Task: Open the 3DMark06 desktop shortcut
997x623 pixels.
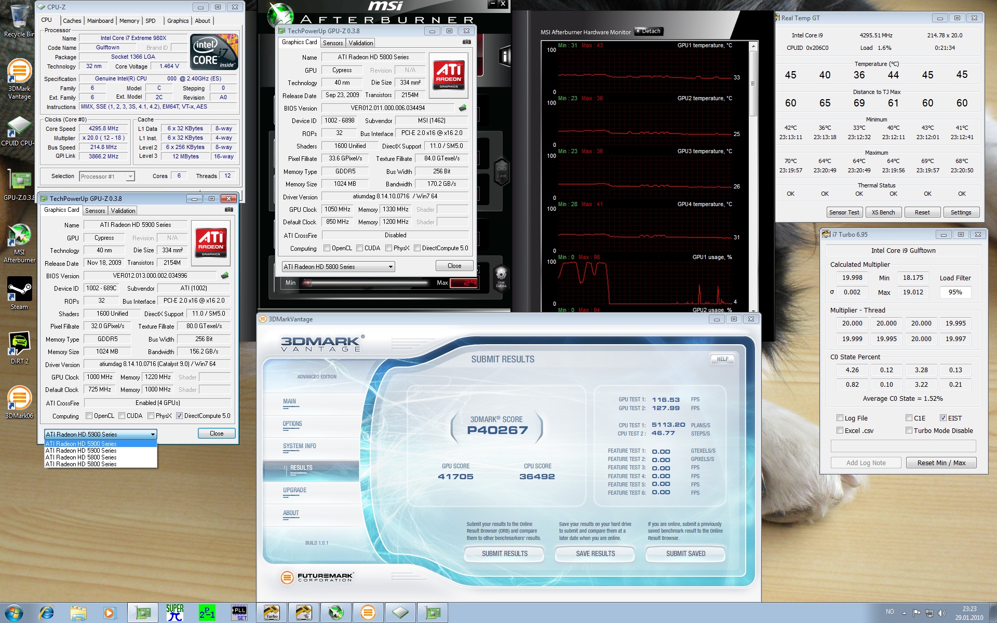Action: pos(19,402)
